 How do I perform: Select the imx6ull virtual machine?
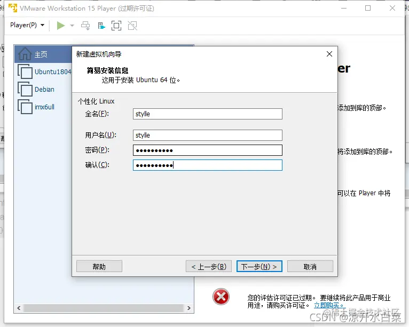[45, 107]
